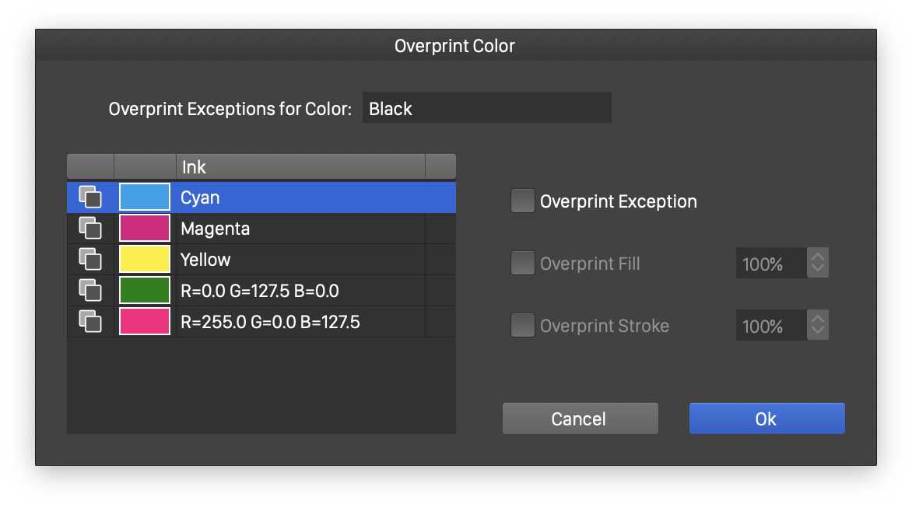Click the overprint icon beside Cyan
The image size is (912, 507).
(x=90, y=198)
